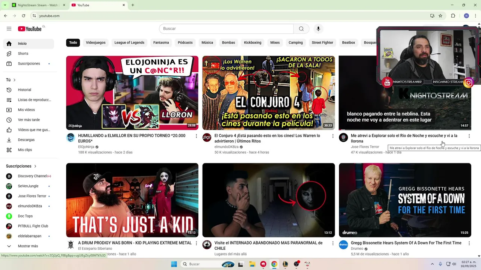Open File Explorer from the taskbar

click(252, 264)
